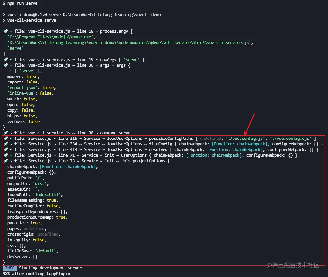
Task: Click the 'report-json': false line
Action: coord(32,88)
